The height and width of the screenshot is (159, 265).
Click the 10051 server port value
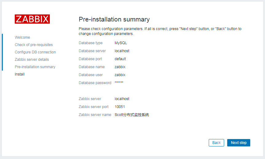(120, 107)
